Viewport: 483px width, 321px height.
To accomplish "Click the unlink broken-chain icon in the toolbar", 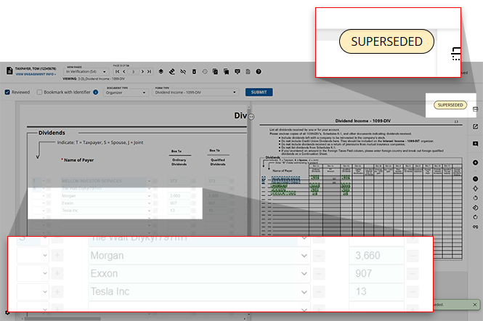I will [183, 71].
